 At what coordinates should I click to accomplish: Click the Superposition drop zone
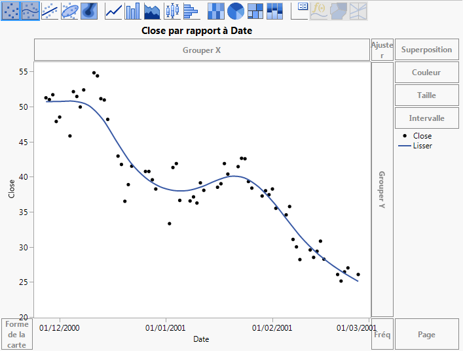click(427, 50)
